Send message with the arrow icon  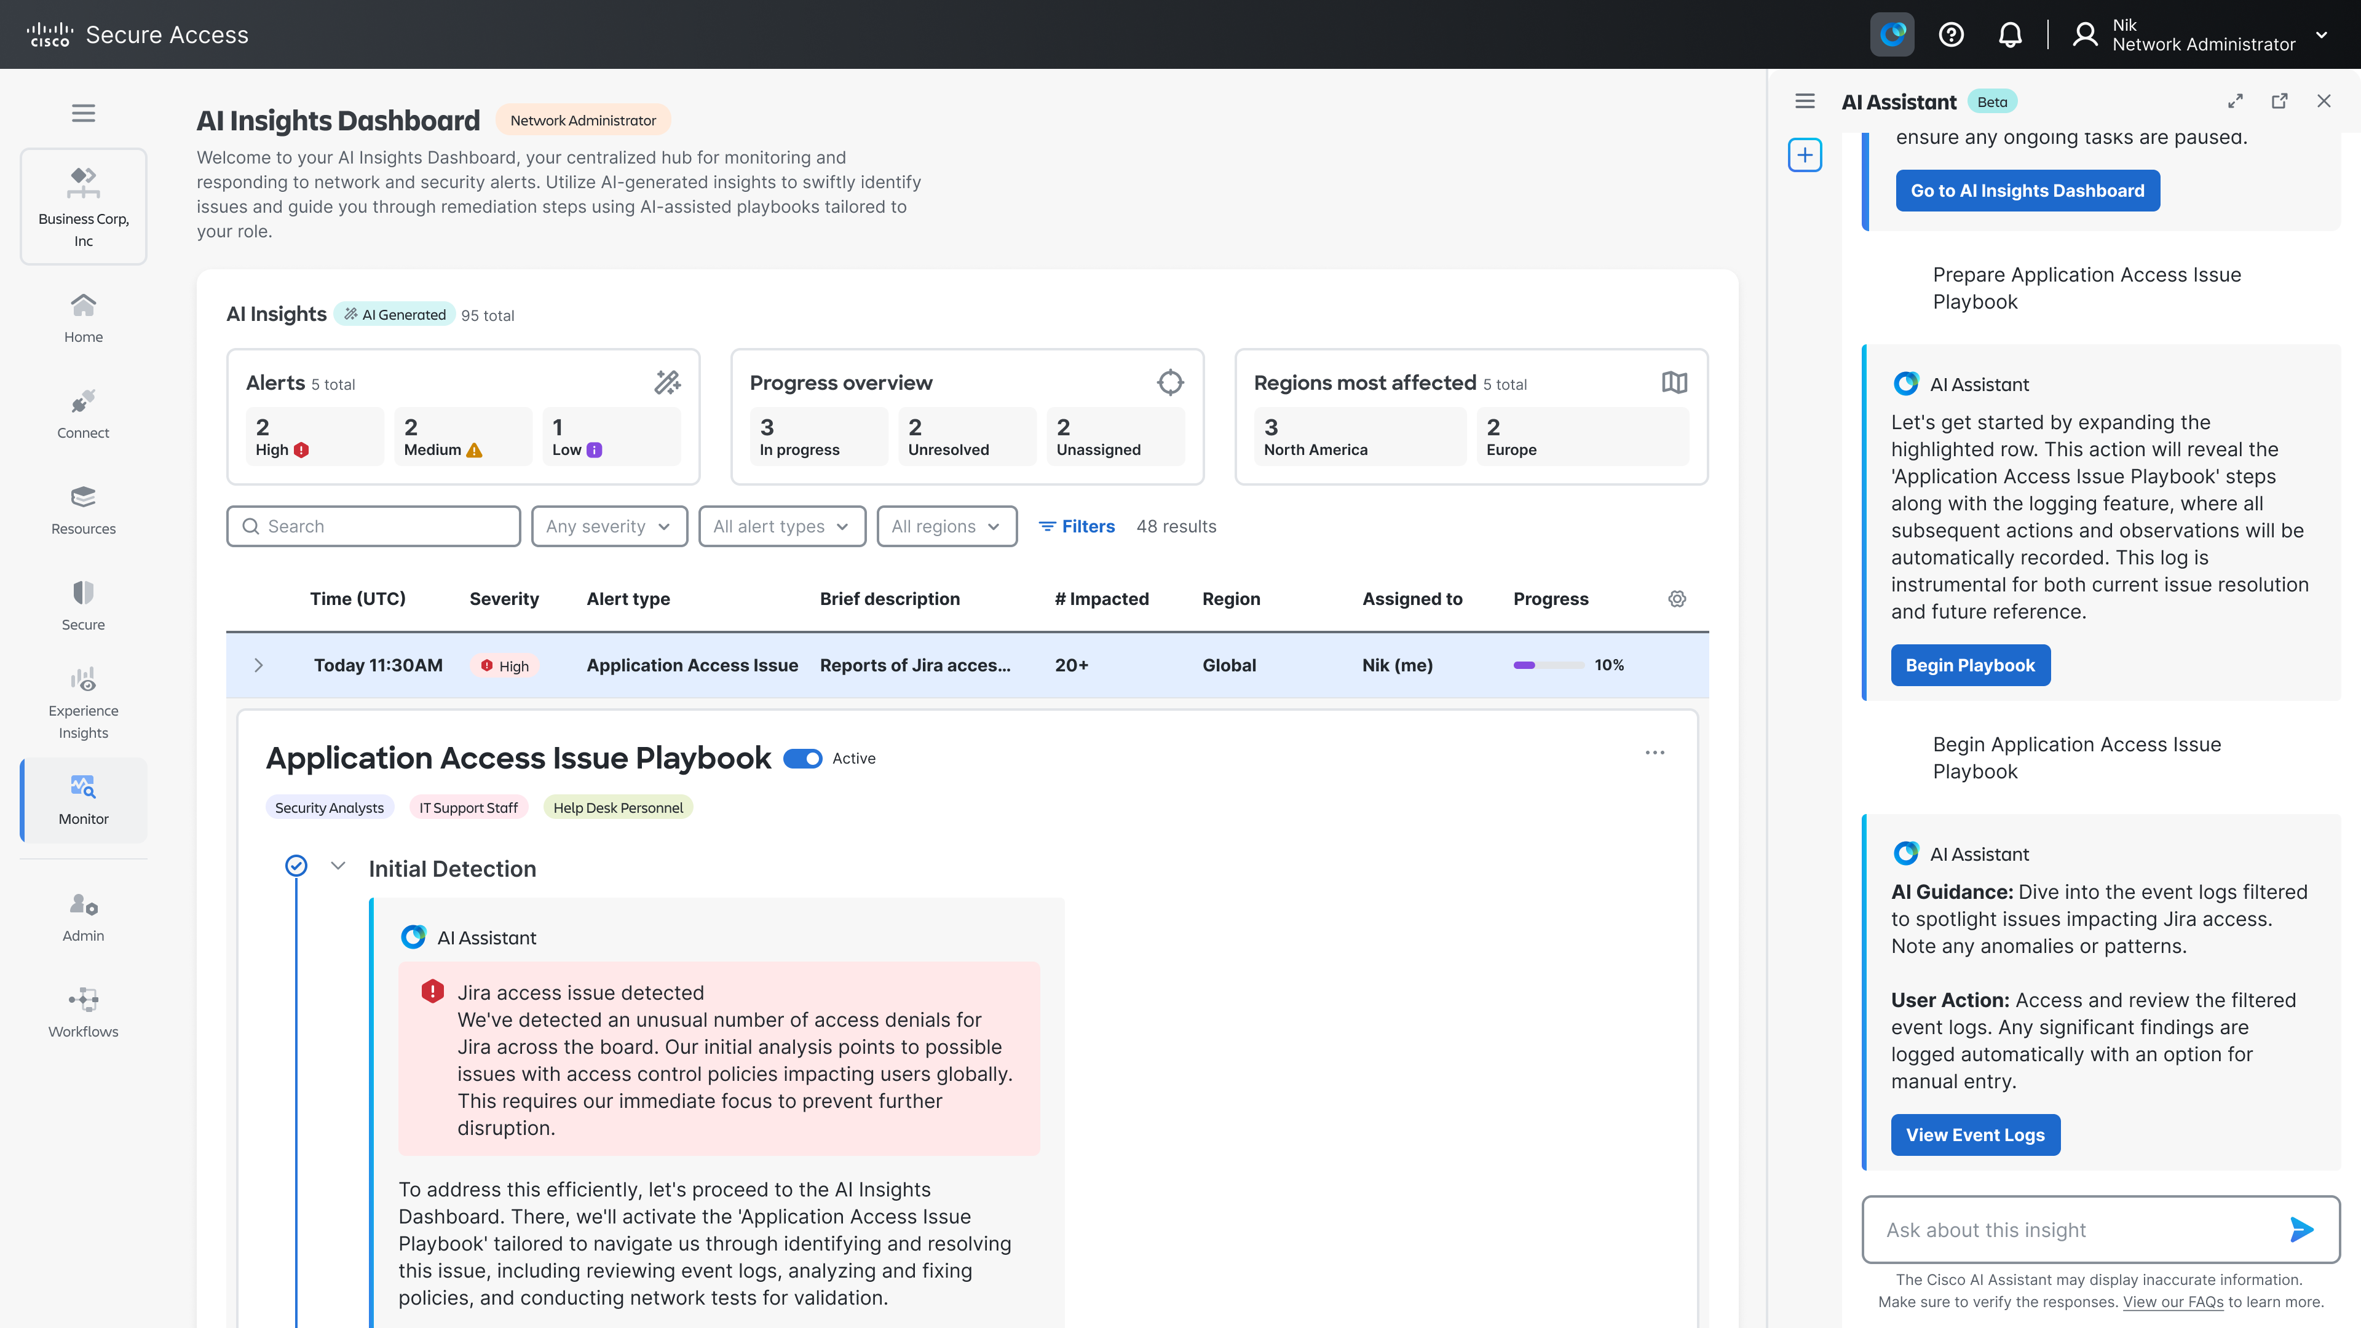click(x=2301, y=1230)
